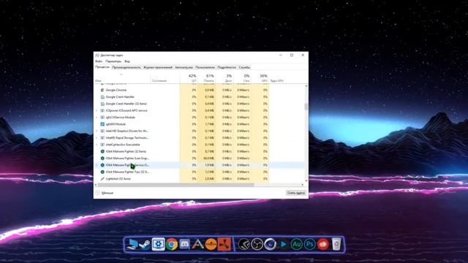Open Discord from the dock
Screen dimensions: 468x263
coord(184,244)
